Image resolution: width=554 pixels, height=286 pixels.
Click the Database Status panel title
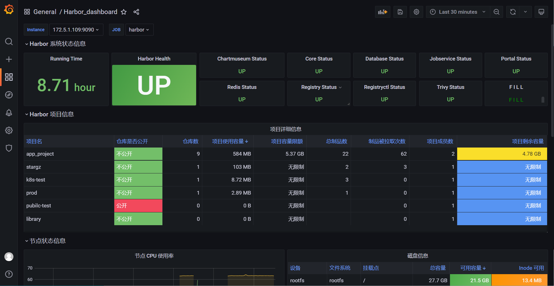pos(384,59)
